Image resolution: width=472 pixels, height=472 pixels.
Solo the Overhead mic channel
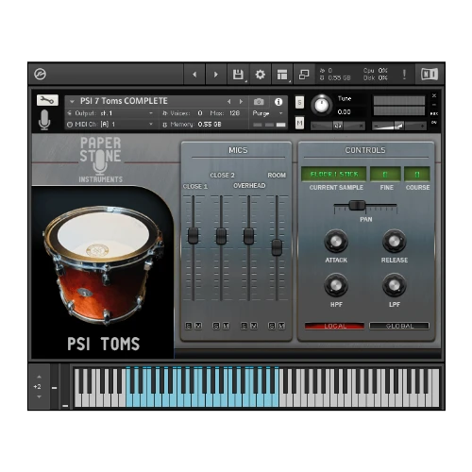tap(244, 326)
